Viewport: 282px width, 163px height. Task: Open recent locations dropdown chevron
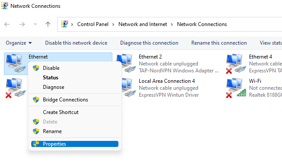(35, 24)
